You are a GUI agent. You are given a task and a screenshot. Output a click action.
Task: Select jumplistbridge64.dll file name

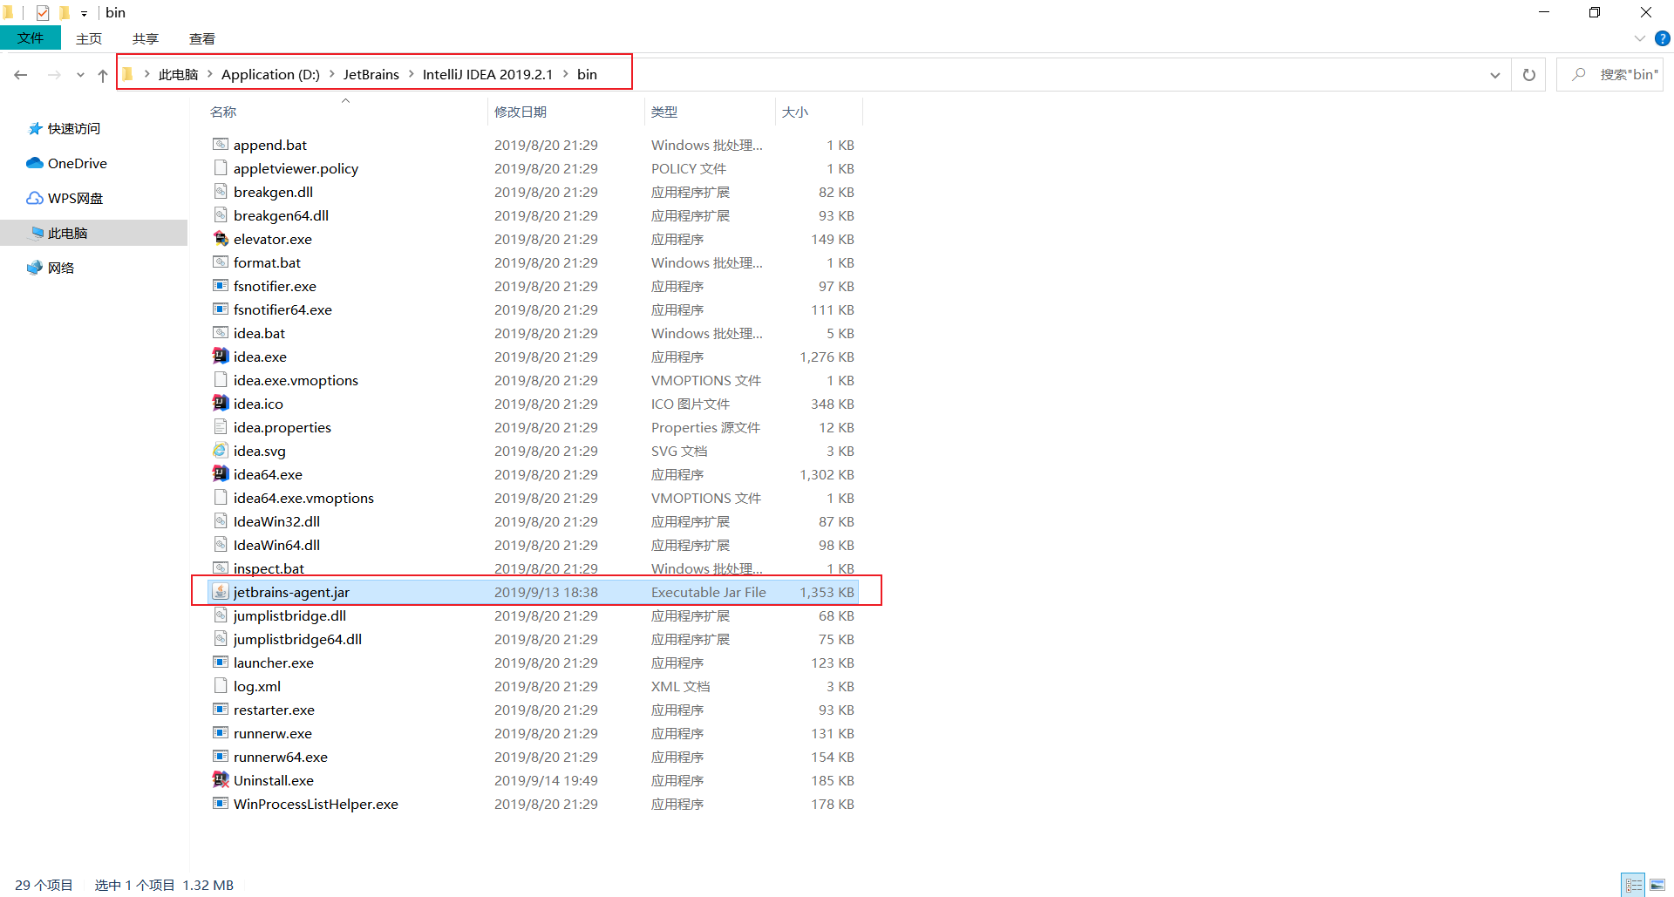297,639
